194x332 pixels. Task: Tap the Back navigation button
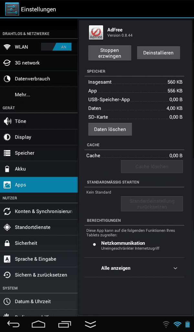13,324
